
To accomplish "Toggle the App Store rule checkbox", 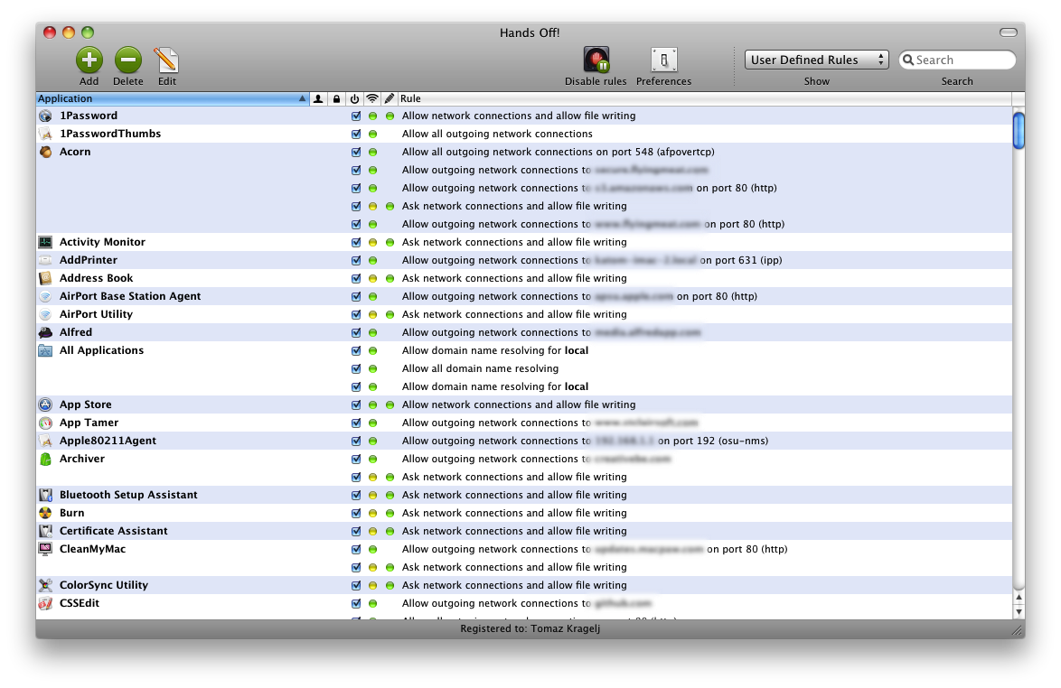I will (356, 404).
